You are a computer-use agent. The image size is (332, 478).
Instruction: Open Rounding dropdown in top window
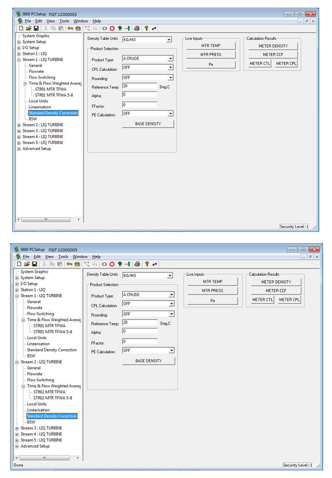coord(170,78)
